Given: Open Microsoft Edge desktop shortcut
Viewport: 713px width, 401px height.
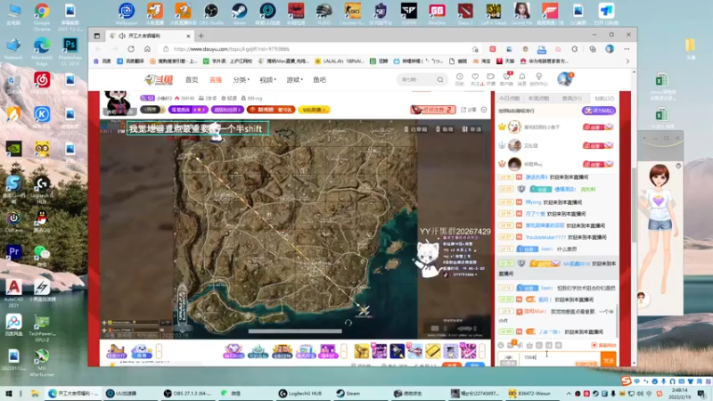Looking at the screenshot, I should click(x=42, y=51).
